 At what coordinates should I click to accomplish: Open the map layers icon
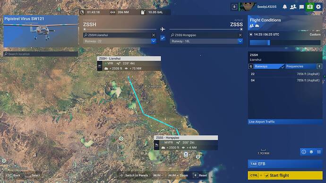(311, 152)
